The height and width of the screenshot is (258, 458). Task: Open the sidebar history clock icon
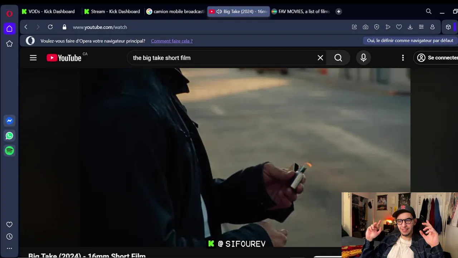pyautogui.click(x=9, y=236)
